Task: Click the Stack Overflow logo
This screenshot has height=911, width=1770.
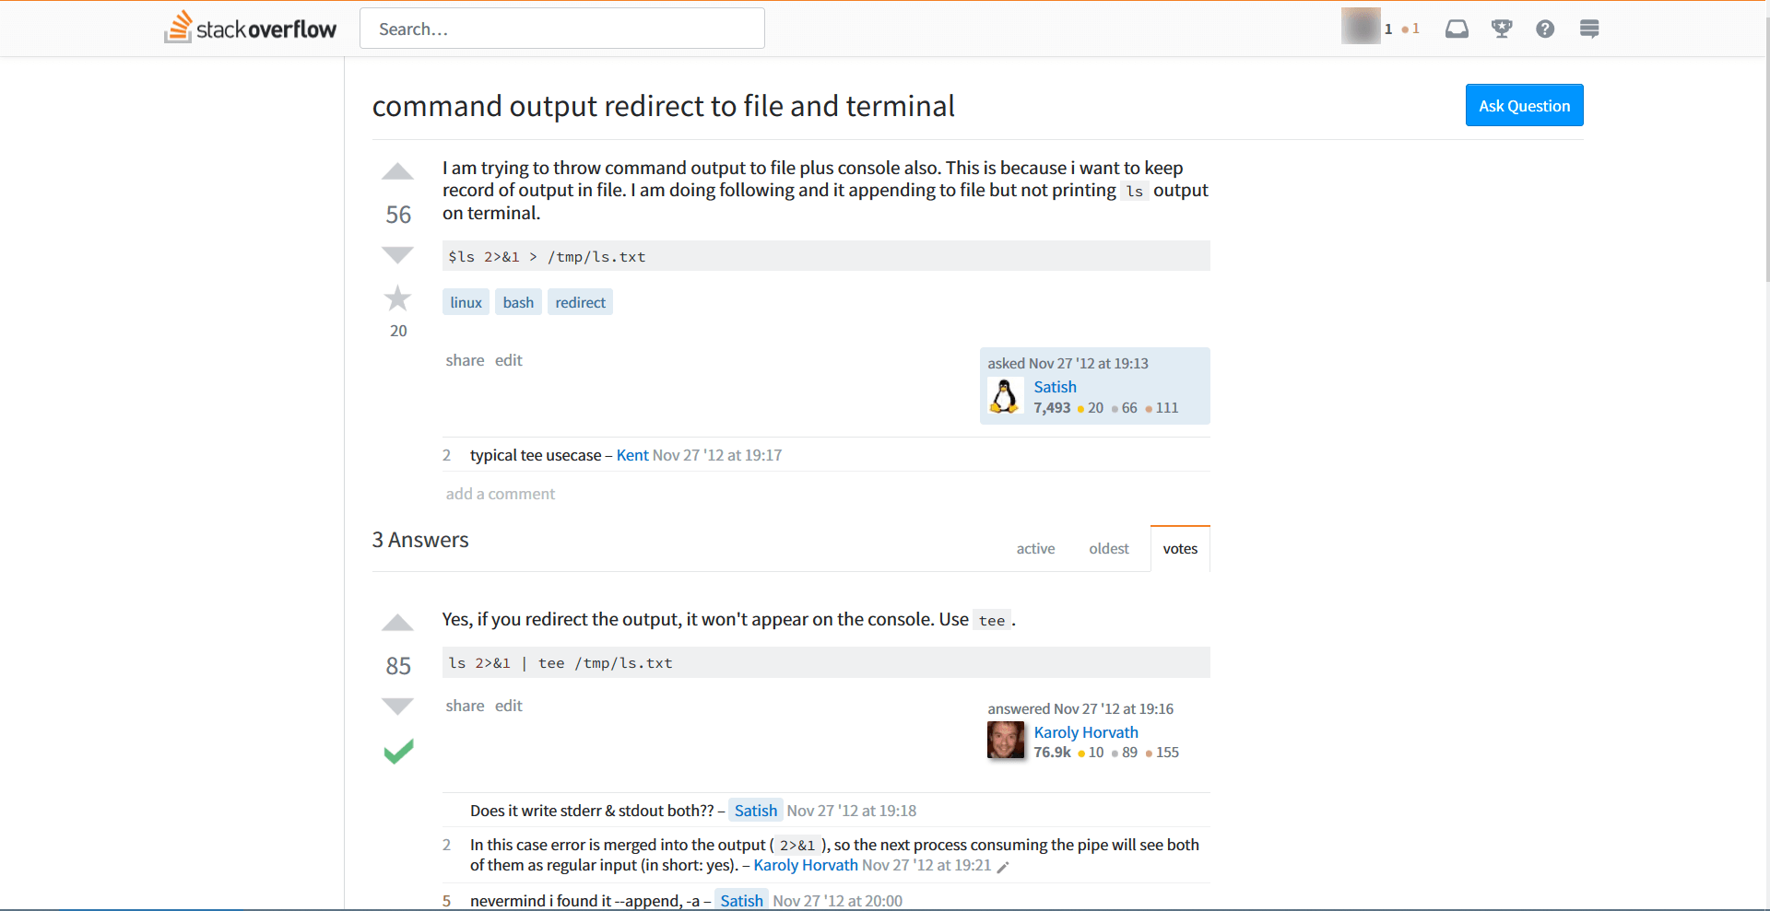Action: [x=250, y=27]
